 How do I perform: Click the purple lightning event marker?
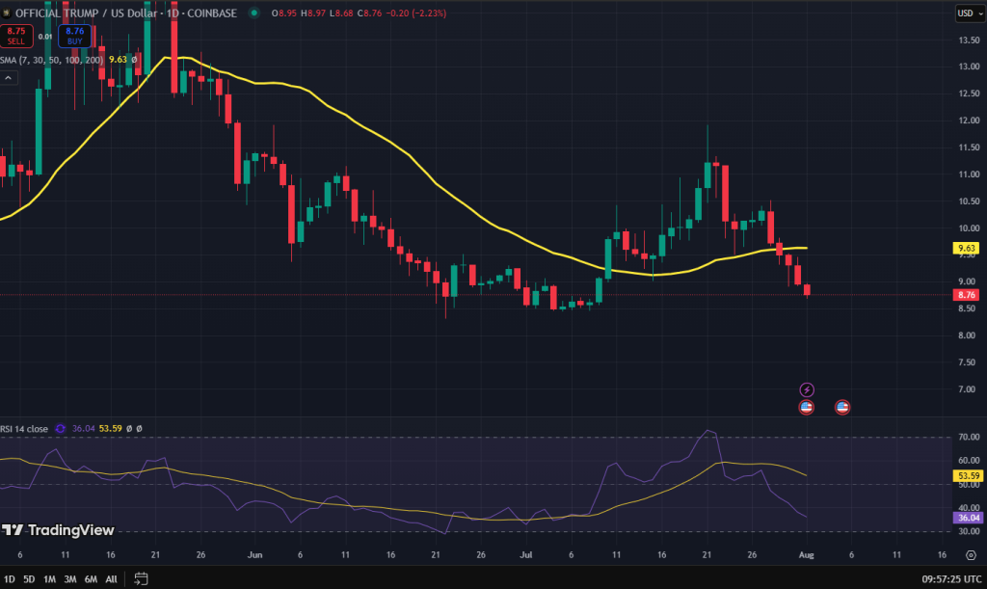click(x=807, y=390)
